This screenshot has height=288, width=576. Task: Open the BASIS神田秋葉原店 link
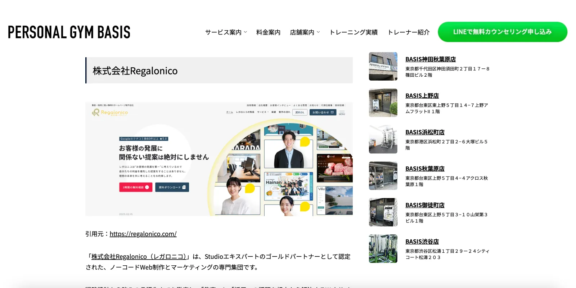[431, 59]
